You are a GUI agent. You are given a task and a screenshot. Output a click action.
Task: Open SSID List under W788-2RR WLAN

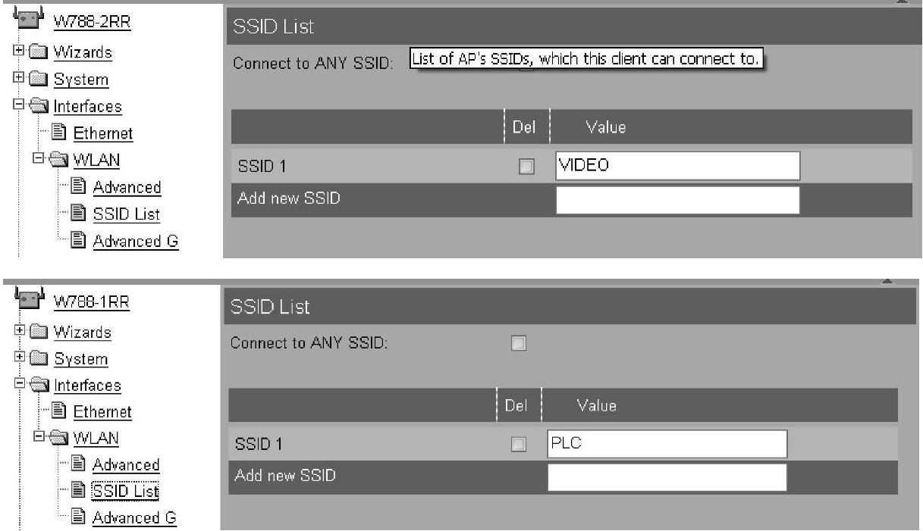click(x=127, y=214)
